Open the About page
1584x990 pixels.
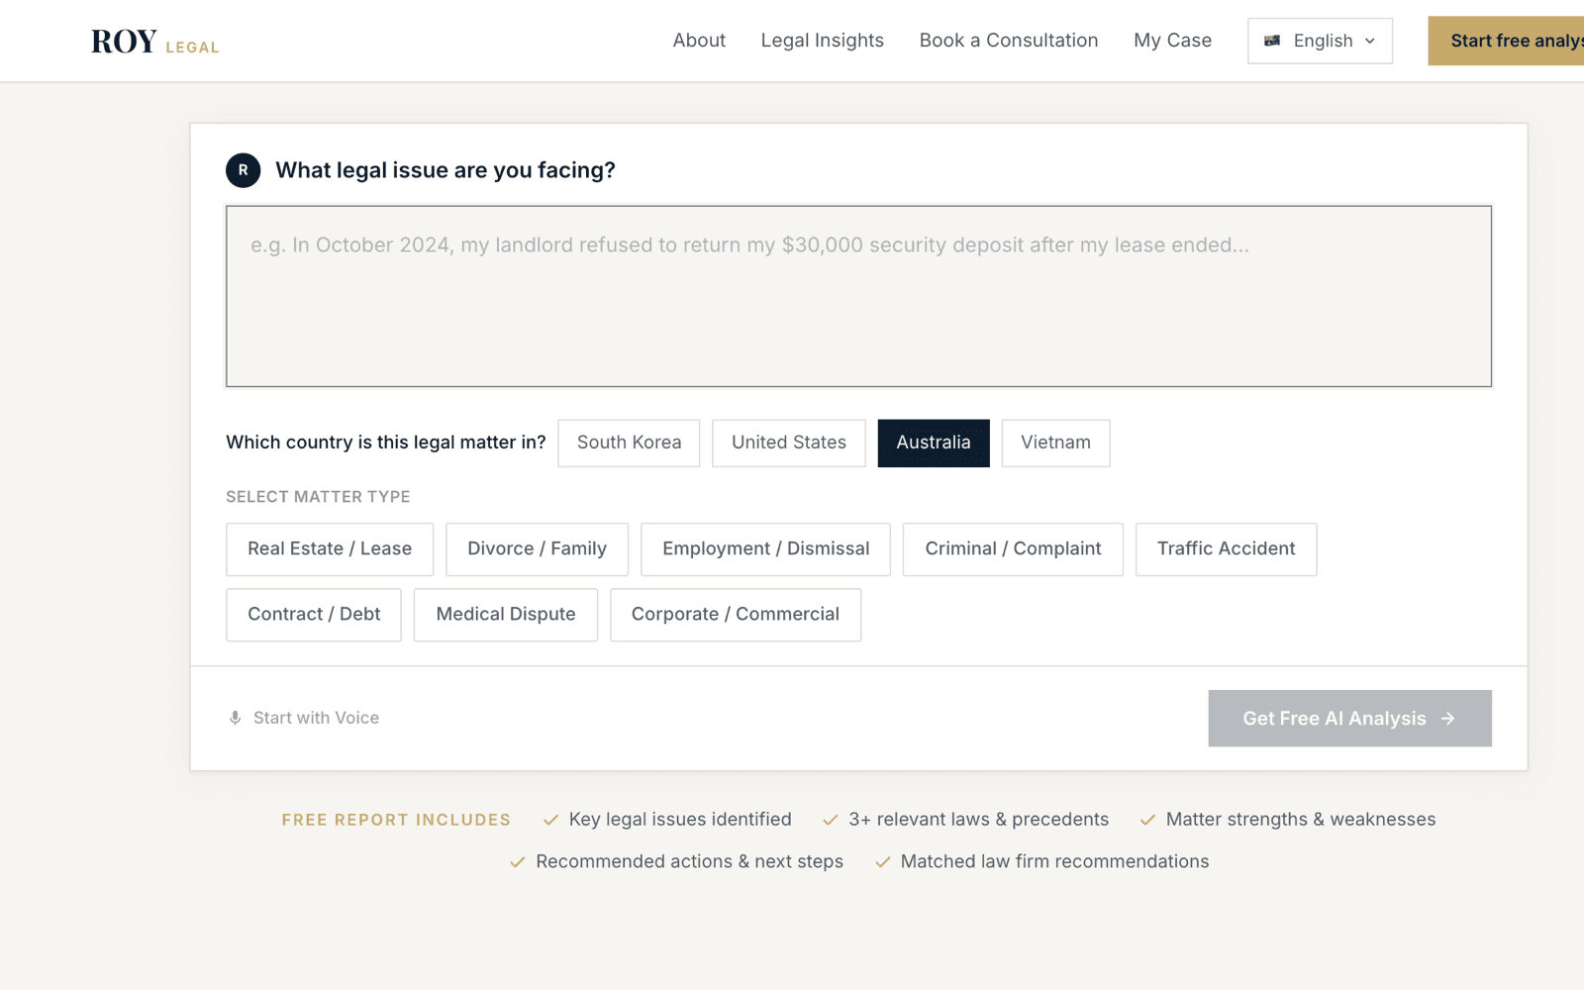pyautogui.click(x=699, y=41)
